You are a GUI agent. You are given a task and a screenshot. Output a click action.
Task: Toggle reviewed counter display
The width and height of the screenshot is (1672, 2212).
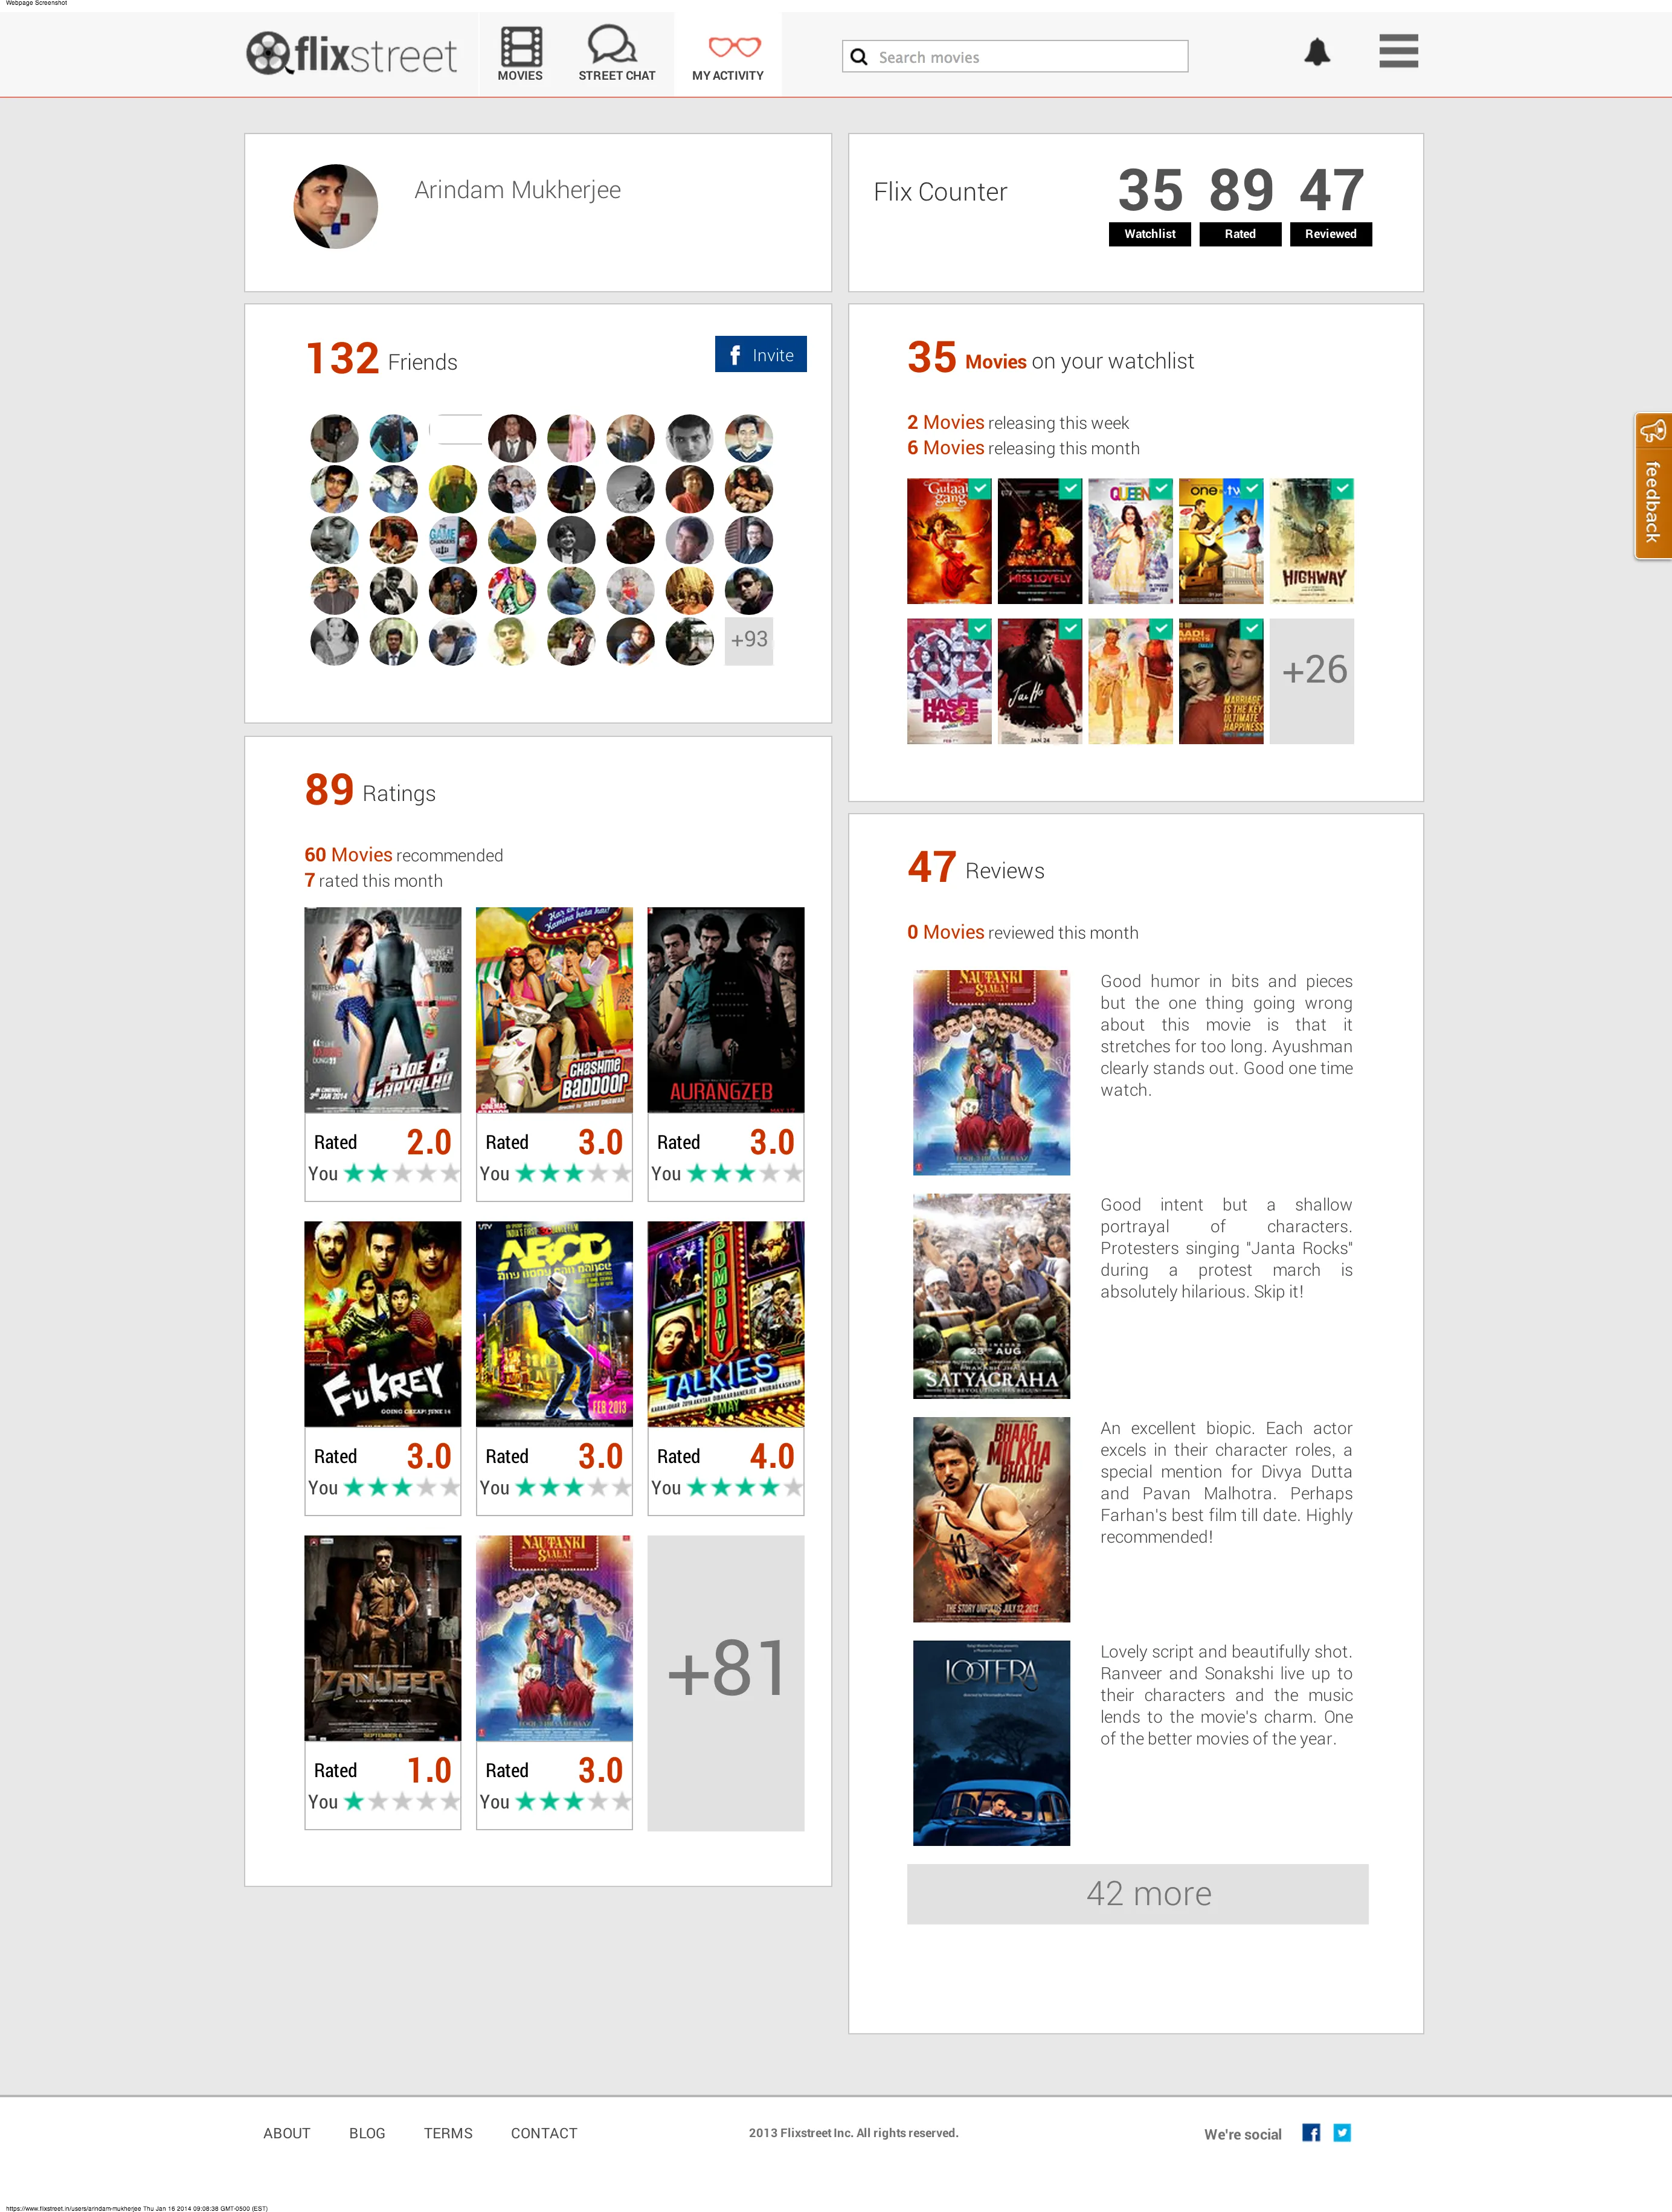[x=1330, y=234]
